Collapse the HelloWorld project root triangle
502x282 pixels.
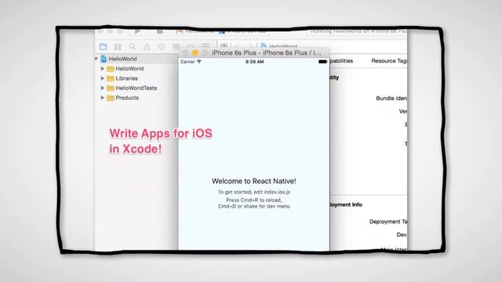click(x=96, y=59)
